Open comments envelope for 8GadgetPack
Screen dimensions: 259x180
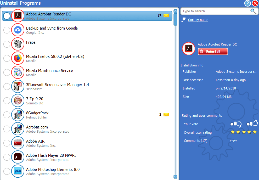click(x=166, y=115)
